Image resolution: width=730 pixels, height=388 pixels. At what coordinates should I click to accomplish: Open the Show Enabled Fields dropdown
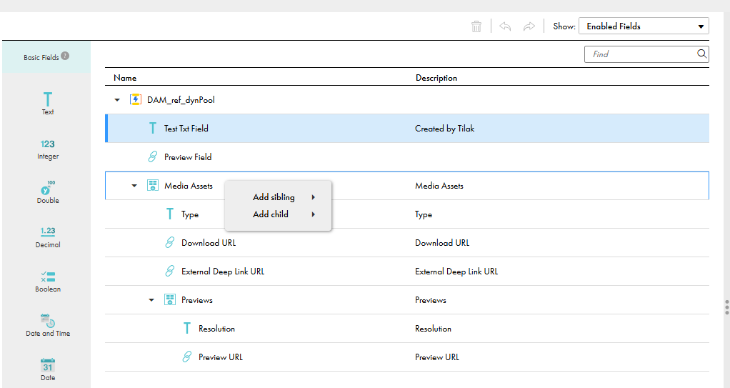click(644, 26)
